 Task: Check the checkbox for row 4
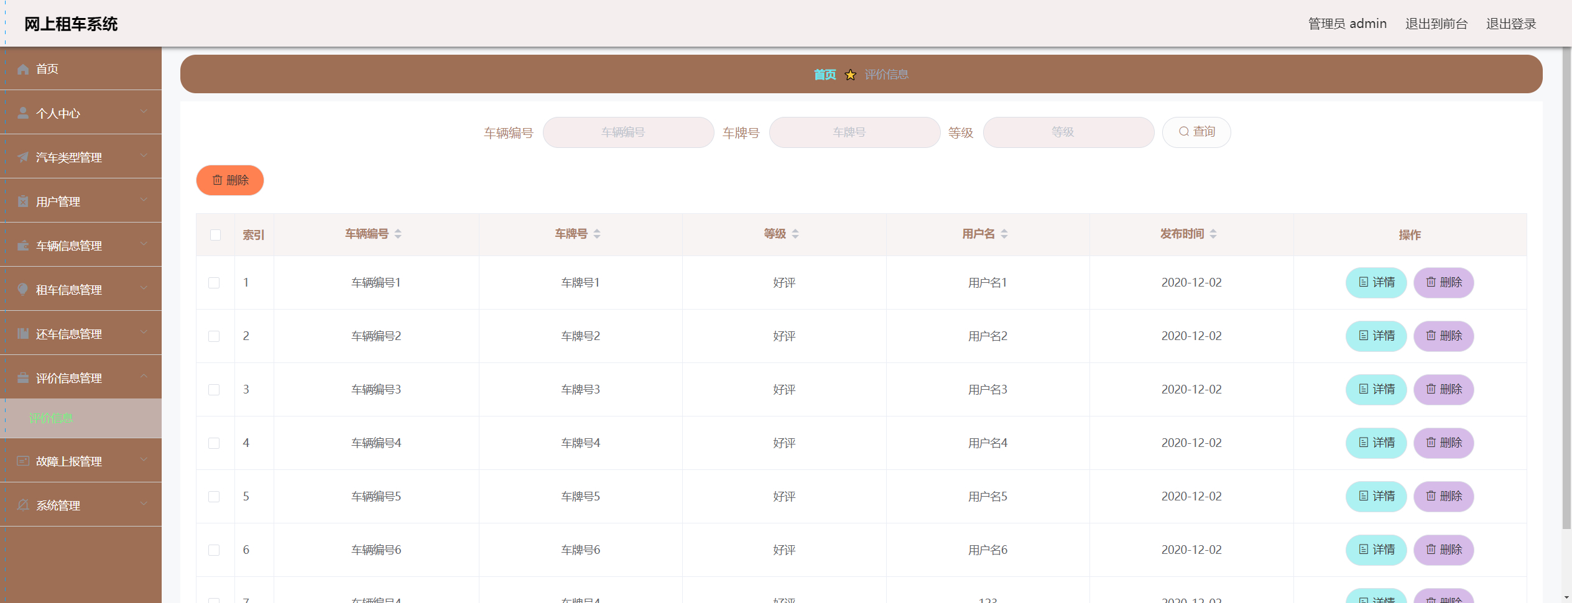click(x=214, y=443)
